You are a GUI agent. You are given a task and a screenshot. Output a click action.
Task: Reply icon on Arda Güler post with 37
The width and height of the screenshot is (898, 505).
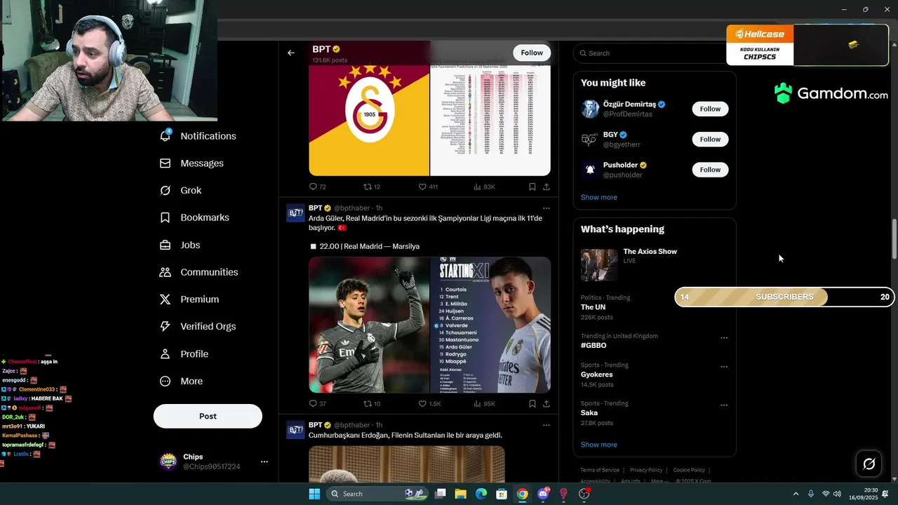click(313, 403)
